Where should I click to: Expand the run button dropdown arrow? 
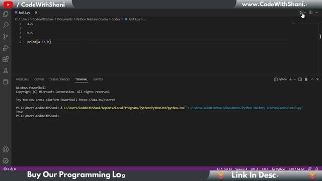coord(305,13)
